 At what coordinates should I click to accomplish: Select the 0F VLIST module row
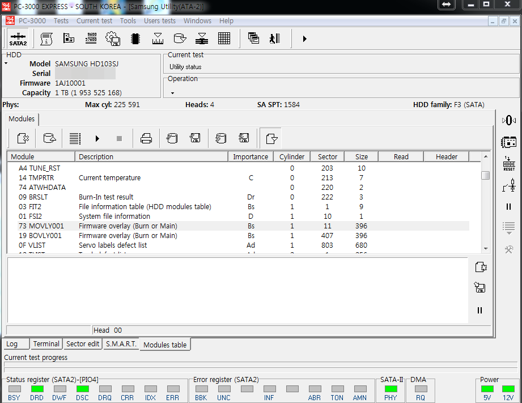tap(243, 245)
